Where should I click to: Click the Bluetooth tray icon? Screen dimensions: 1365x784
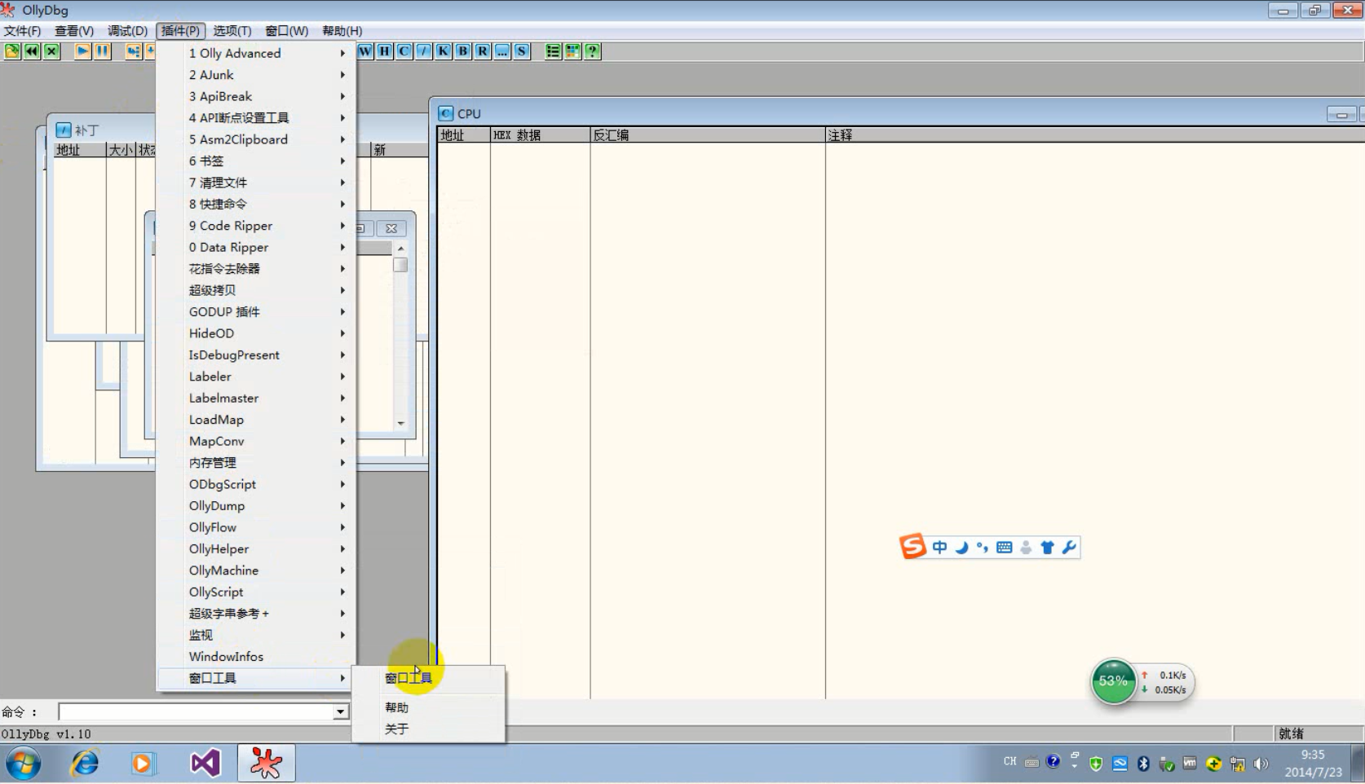point(1143,764)
